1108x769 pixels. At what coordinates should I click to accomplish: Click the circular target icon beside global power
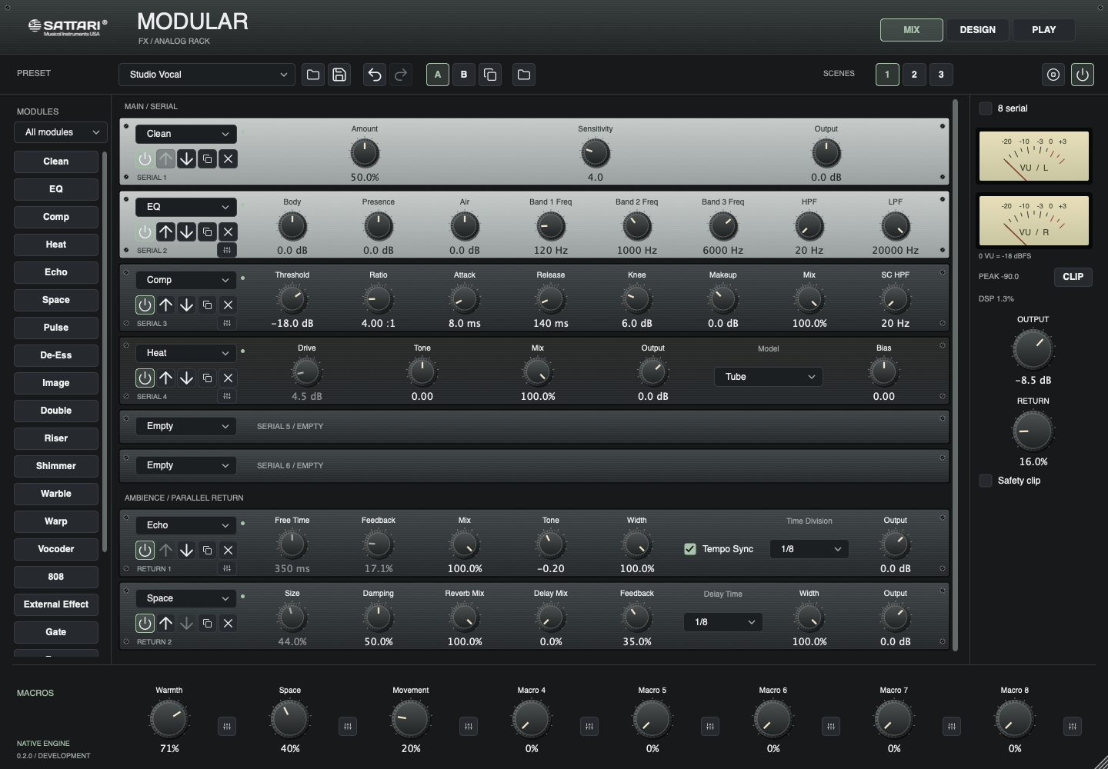pos(1053,75)
